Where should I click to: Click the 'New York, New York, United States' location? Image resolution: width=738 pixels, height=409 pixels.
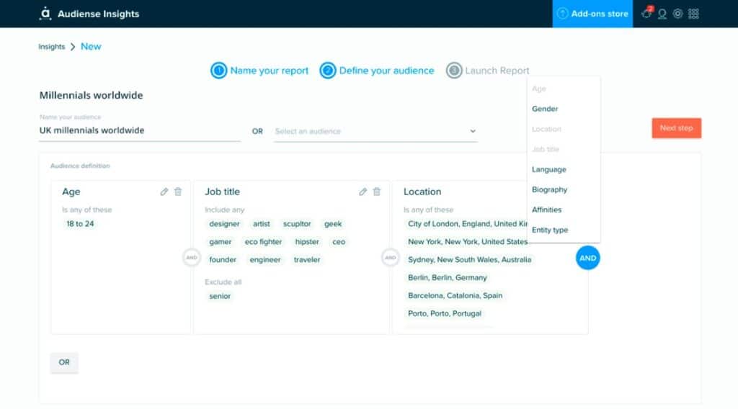(x=467, y=242)
